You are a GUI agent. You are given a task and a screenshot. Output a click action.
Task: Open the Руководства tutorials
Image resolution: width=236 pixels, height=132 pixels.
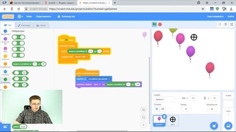coord(66,16)
